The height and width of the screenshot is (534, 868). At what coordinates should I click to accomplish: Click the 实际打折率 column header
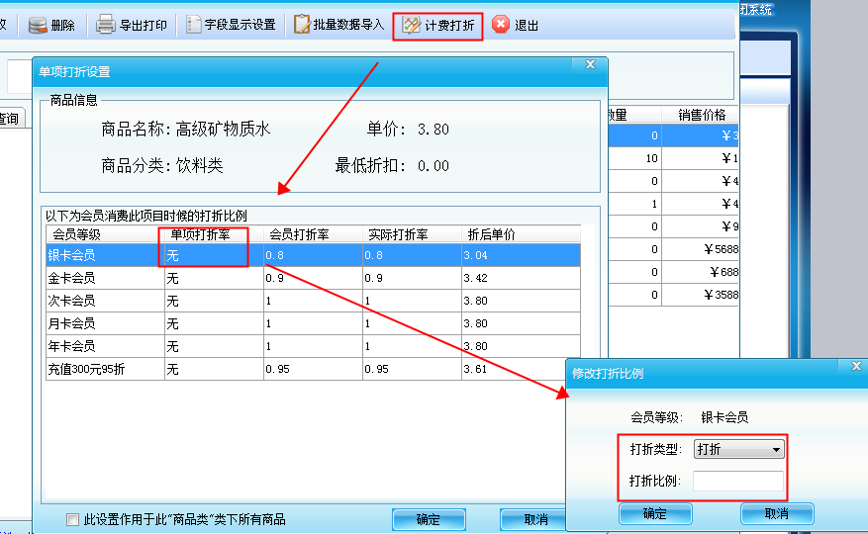[413, 234]
